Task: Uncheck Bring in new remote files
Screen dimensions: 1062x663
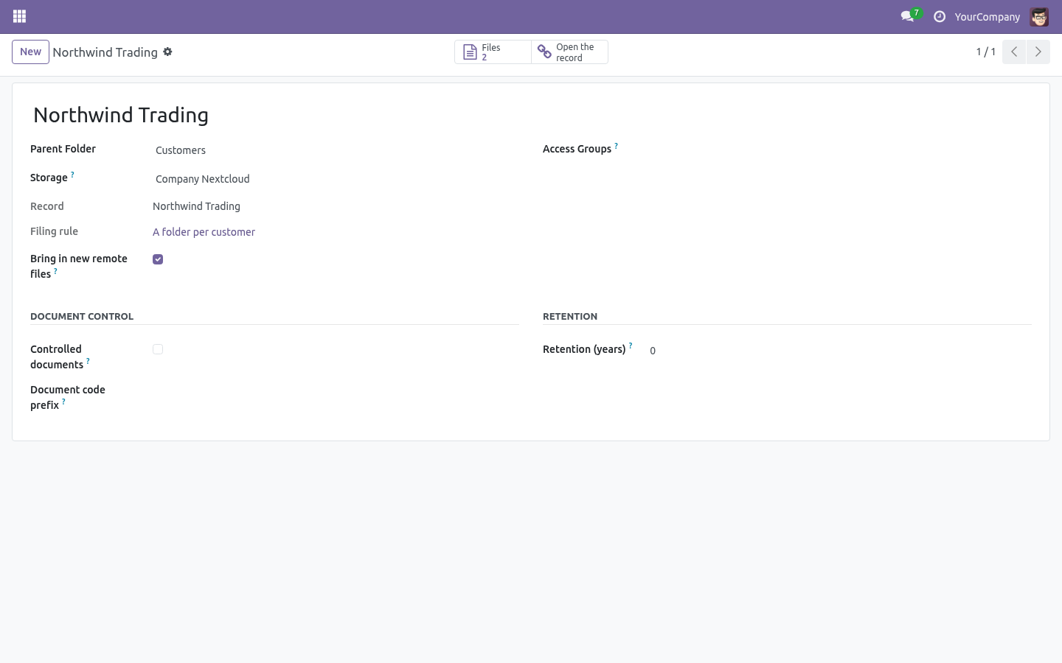Action: point(158,259)
